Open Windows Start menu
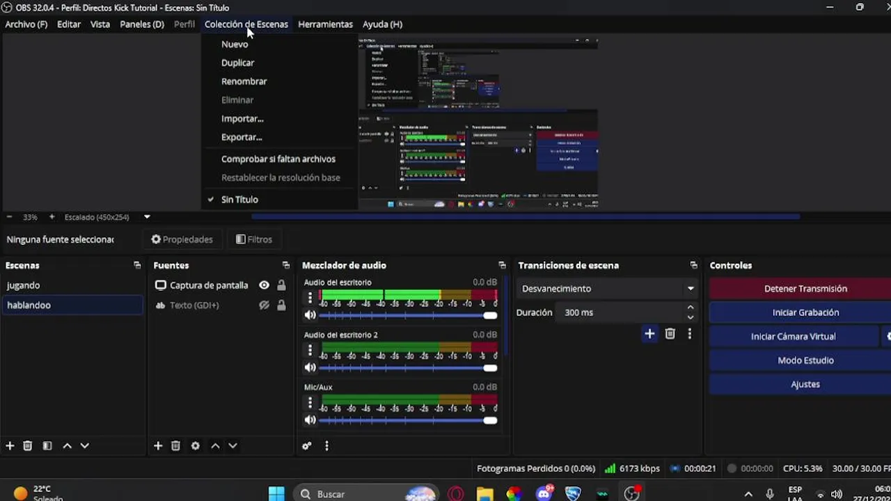Viewport: 891px width, 501px height. (276, 493)
